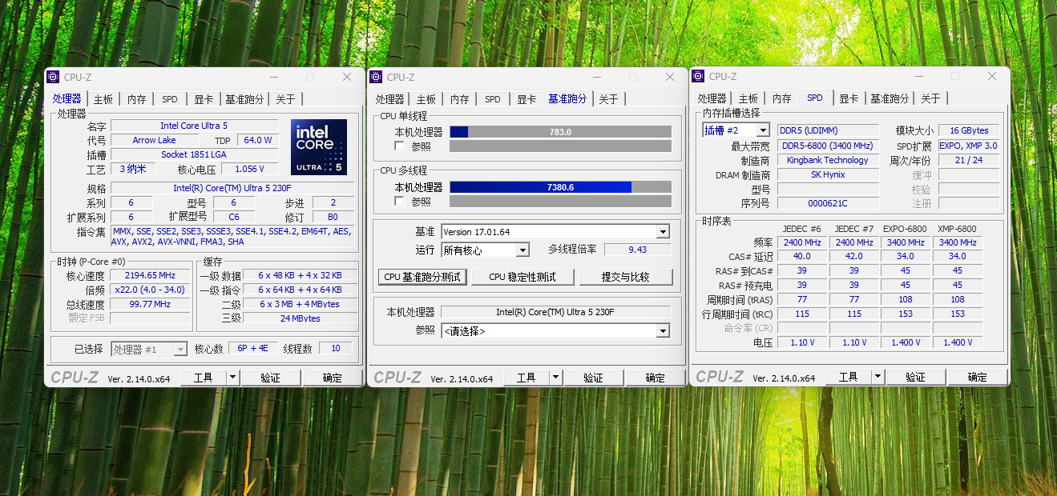Close the right CPU-Z SPD window
1057x496 pixels.
click(x=992, y=77)
